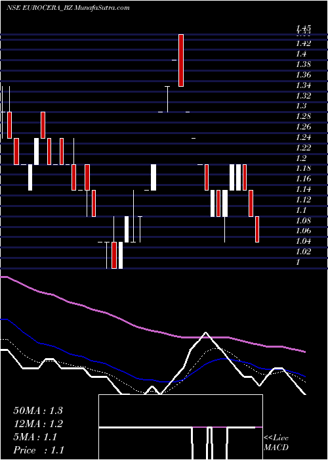The height and width of the screenshot is (460, 328).
Task: Click the <<Live MACD label
Action: click(x=276, y=443)
